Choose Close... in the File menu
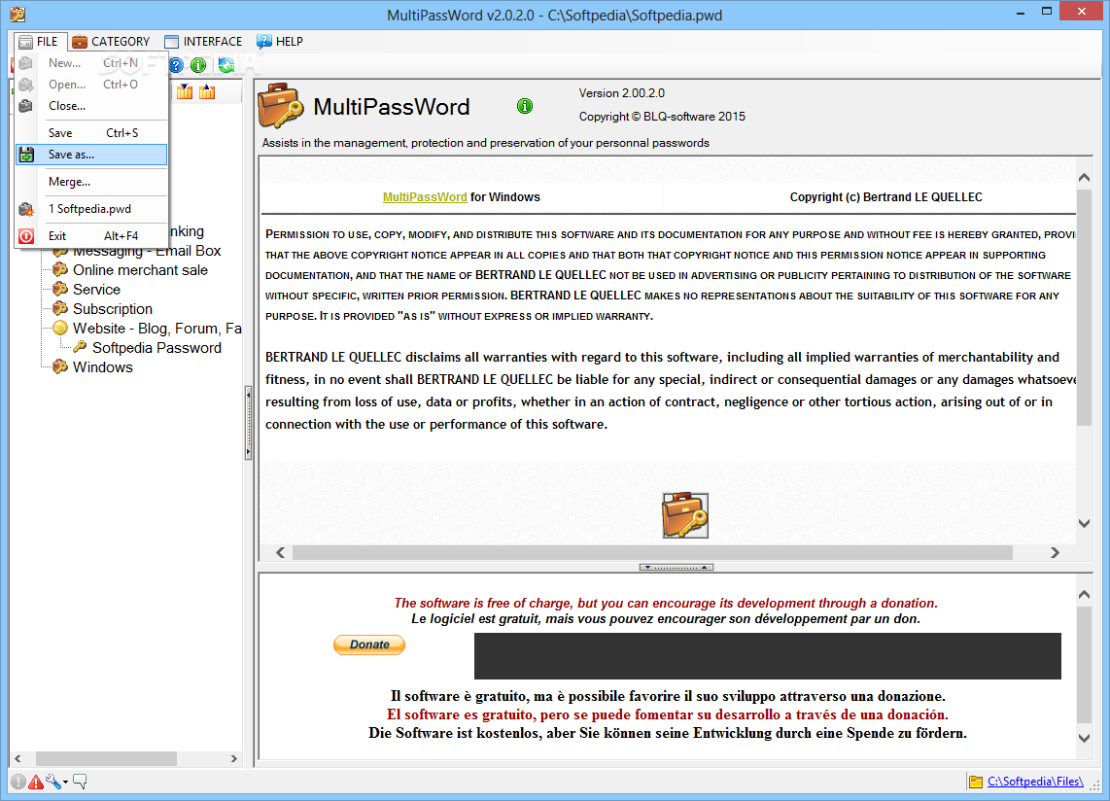Viewport: 1110px width, 801px height. tap(91, 106)
